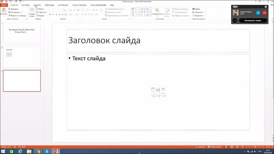Start slide show from status bar icon

pos(243,147)
